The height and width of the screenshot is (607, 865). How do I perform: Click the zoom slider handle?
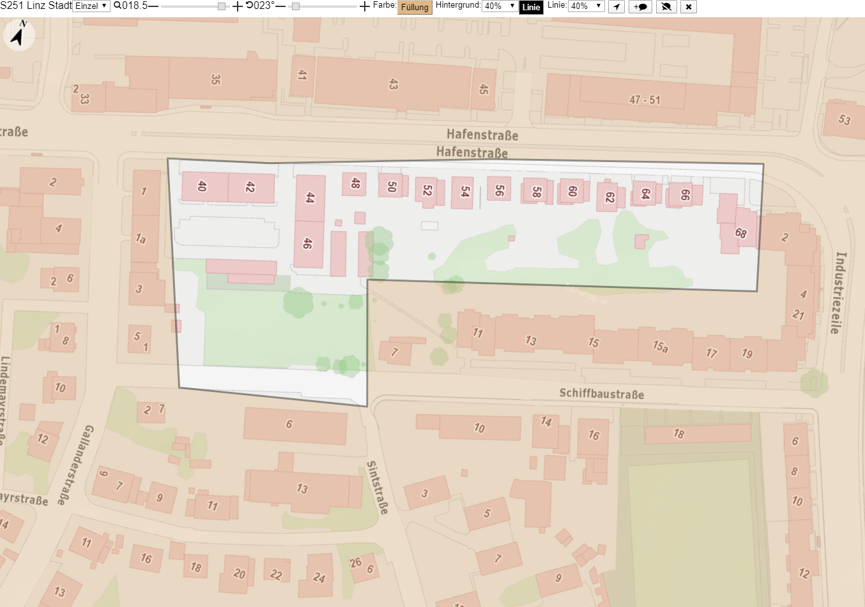(x=222, y=6)
